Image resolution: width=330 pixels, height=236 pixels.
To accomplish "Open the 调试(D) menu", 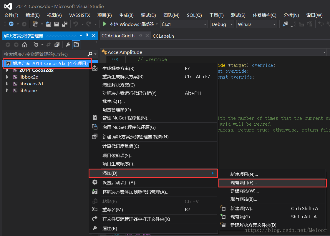I will pyautogui.click(x=148, y=15).
